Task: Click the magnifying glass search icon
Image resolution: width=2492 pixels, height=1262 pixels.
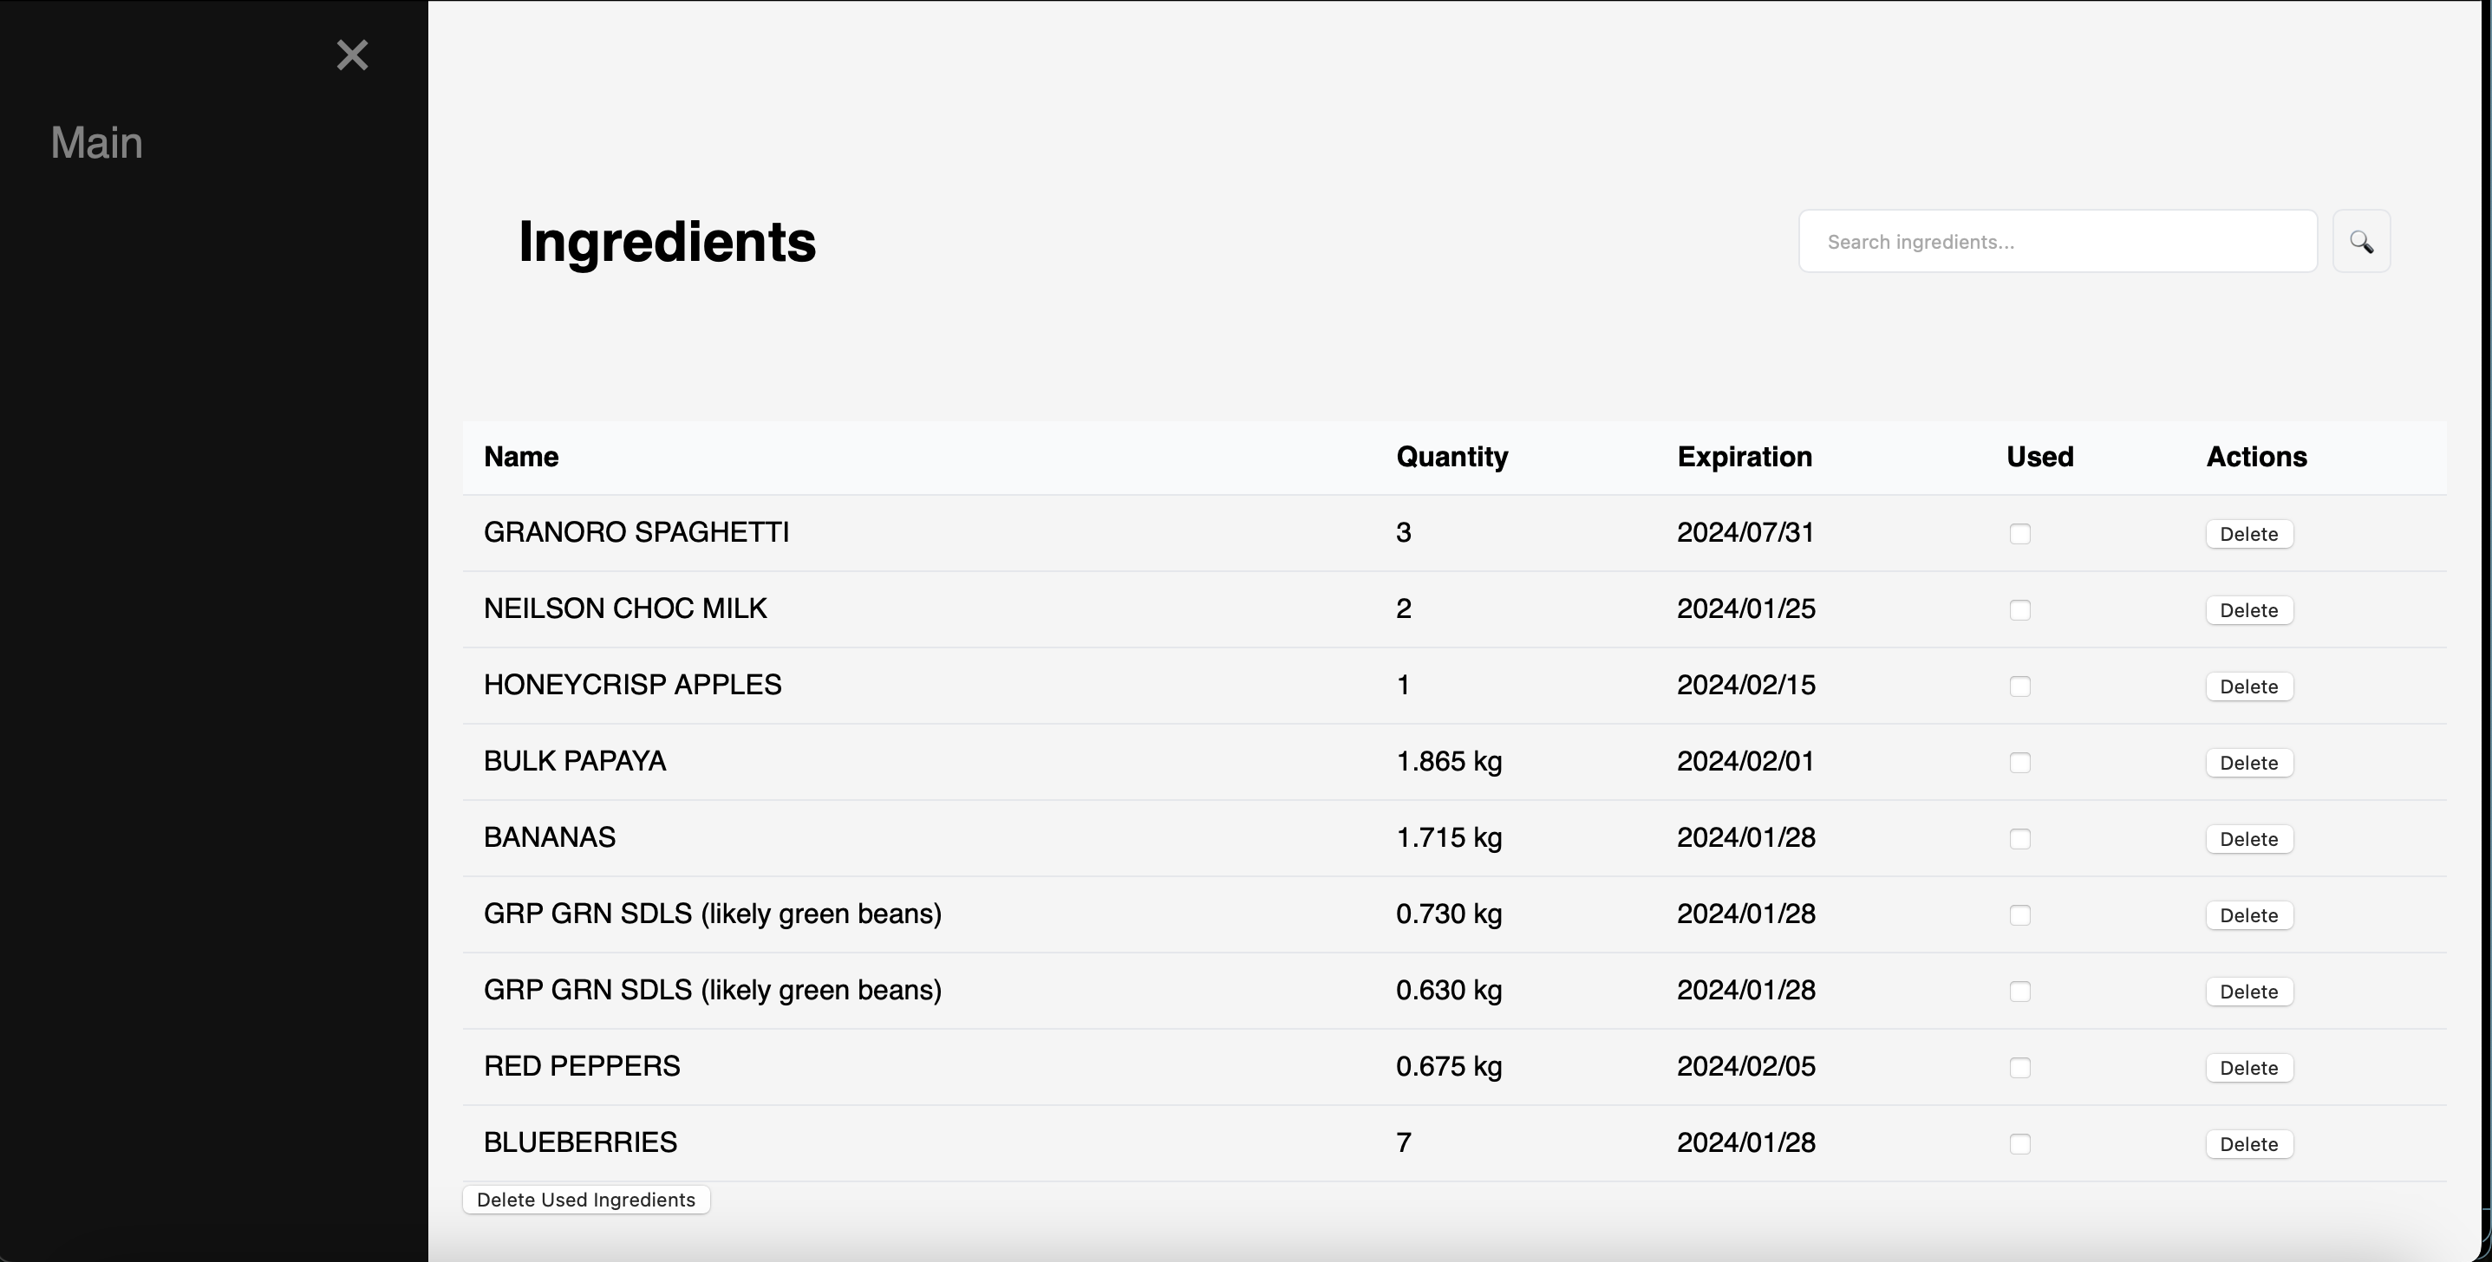Action: click(x=2360, y=242)
